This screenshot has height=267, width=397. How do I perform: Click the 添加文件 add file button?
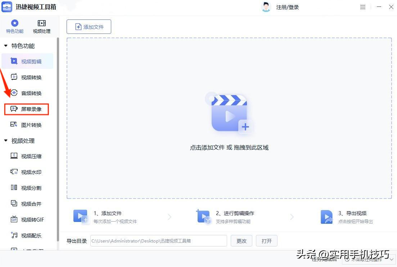click(x=89, y=26)
